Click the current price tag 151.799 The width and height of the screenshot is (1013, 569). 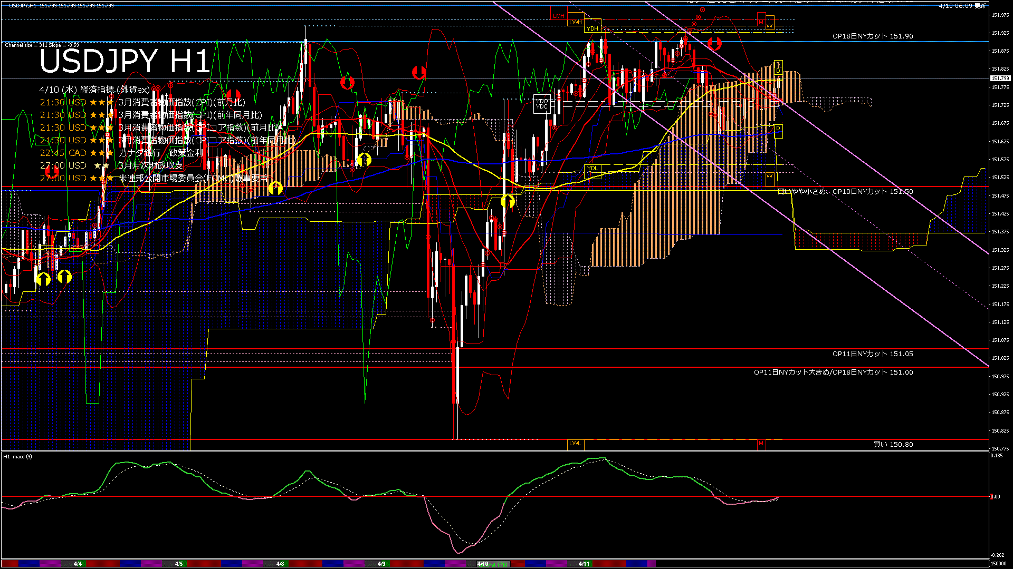[x=1000, y=79]
